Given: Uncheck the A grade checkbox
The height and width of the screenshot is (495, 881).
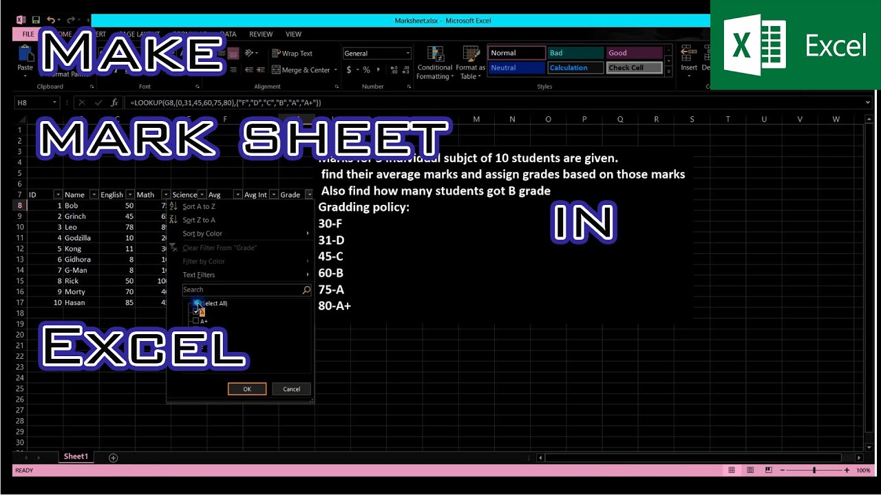Looking at the screenshot, I should [x=196, y=311].
